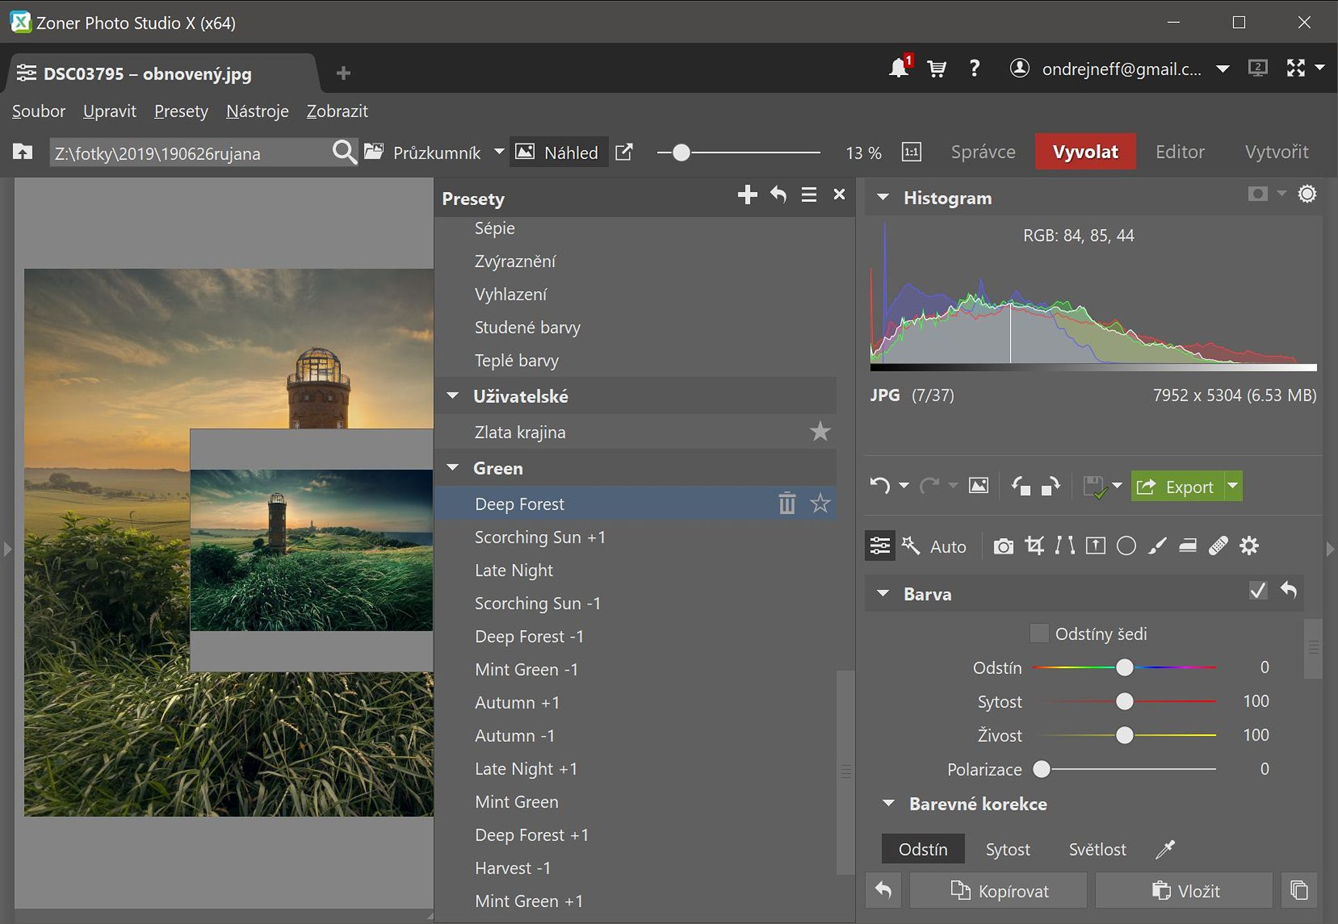Select the filter brush tool
The image size is (1338, 924).
(x=1157, y=546)
